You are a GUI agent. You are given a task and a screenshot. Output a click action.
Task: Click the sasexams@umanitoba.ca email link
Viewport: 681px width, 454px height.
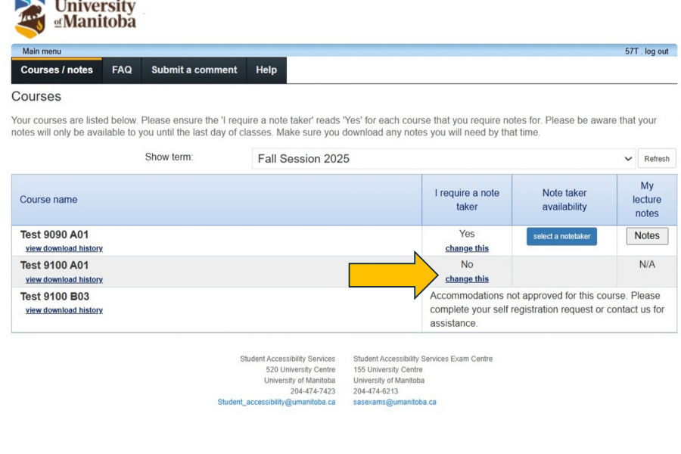tap(394, 402)
